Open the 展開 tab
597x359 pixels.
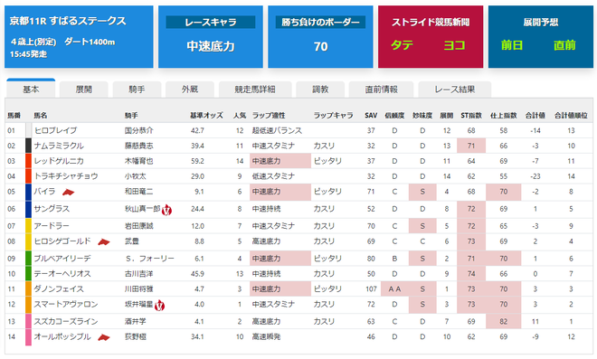tap(84, 90)
